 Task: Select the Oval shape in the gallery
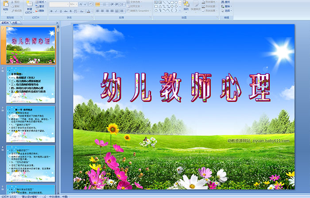[x=176, y=2]
